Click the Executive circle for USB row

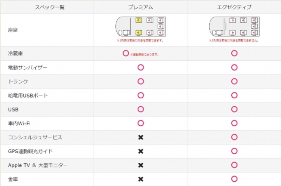click(x=234, y=109)
